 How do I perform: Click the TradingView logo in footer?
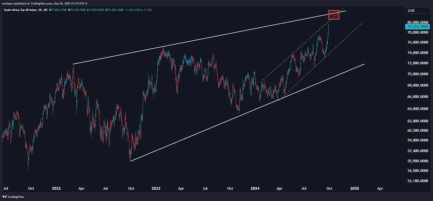13,197
